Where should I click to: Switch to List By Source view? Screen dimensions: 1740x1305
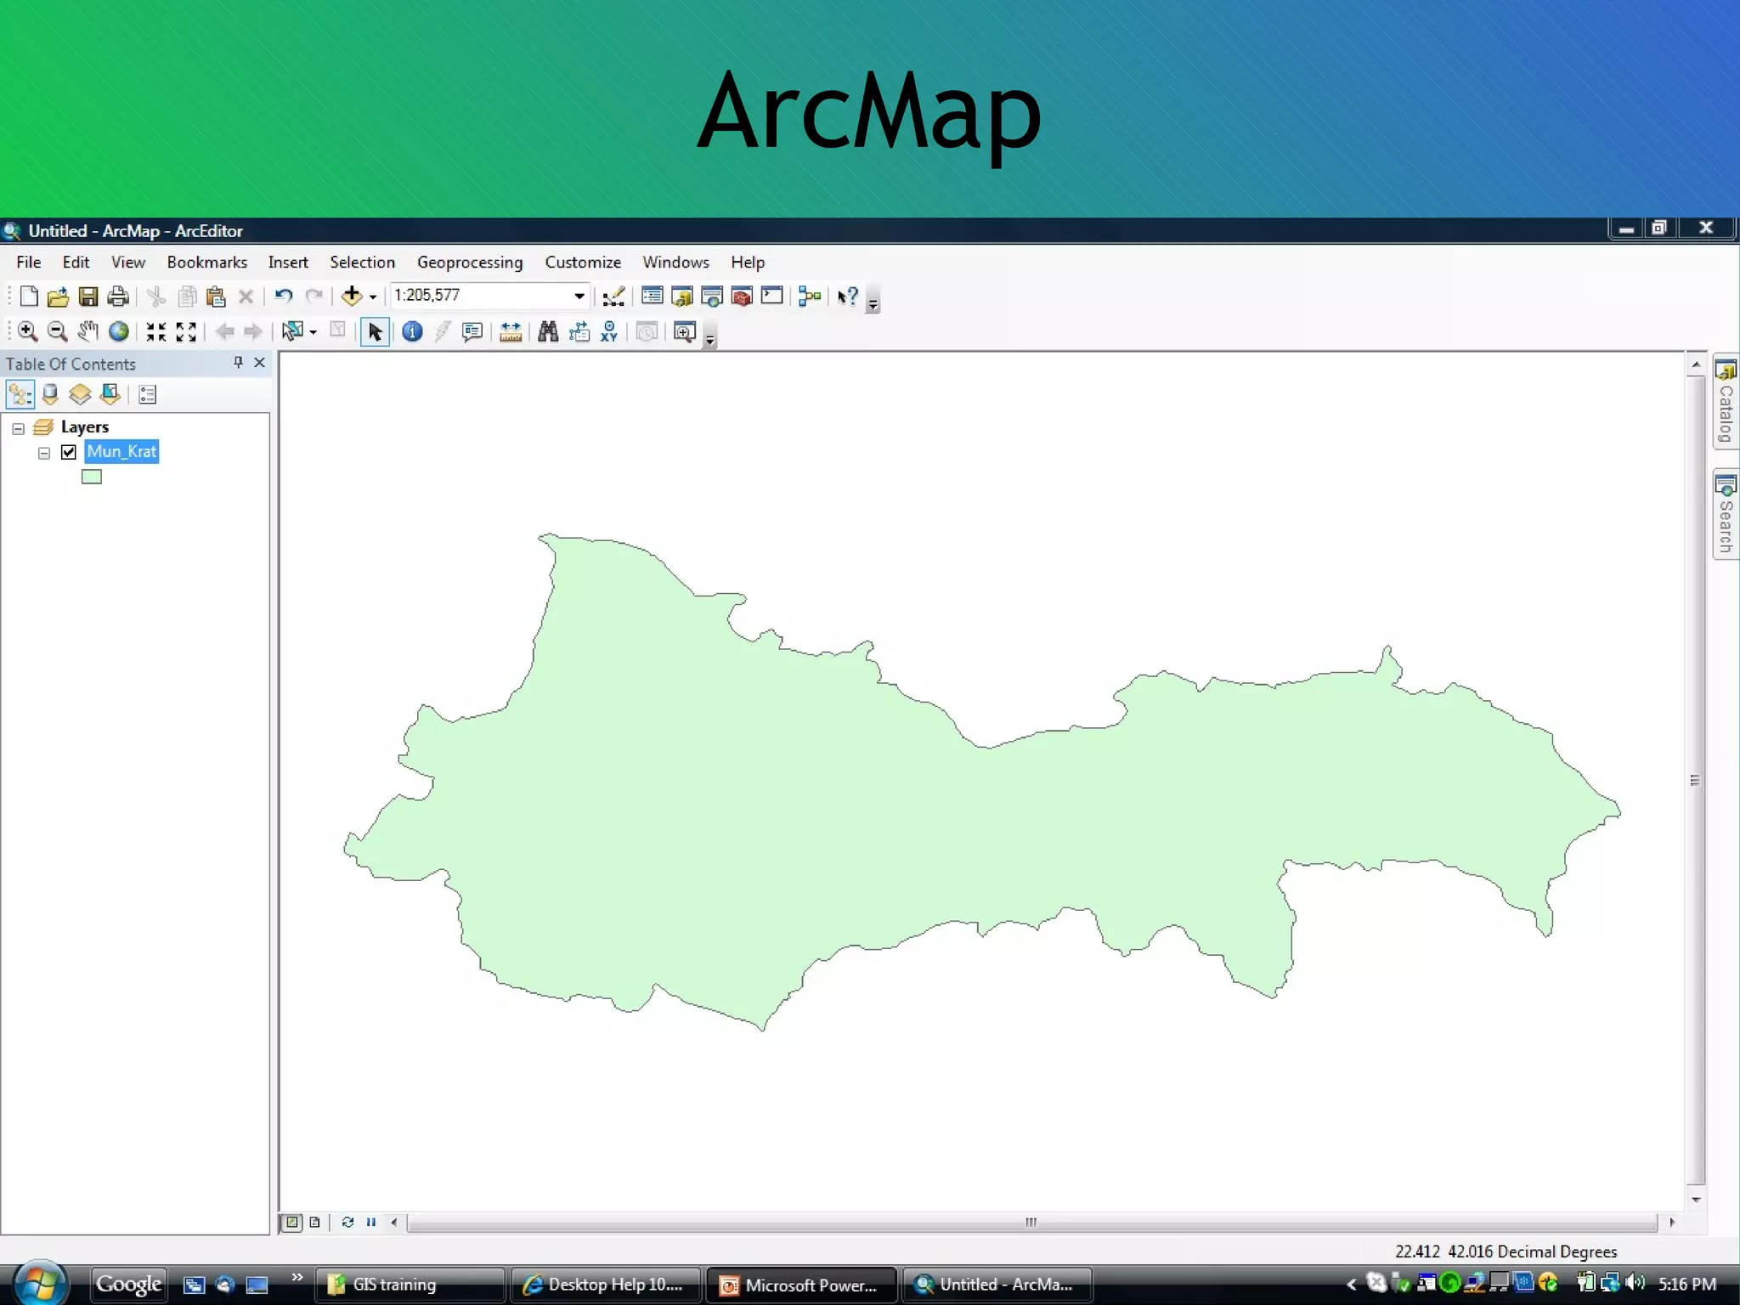[x=50, y=394]
